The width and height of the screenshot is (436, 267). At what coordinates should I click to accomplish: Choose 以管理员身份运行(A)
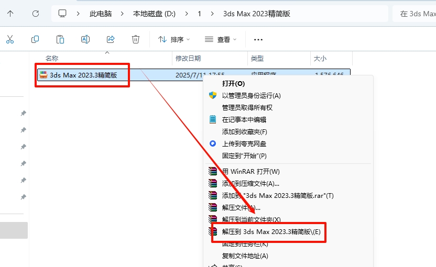point(252,96)
